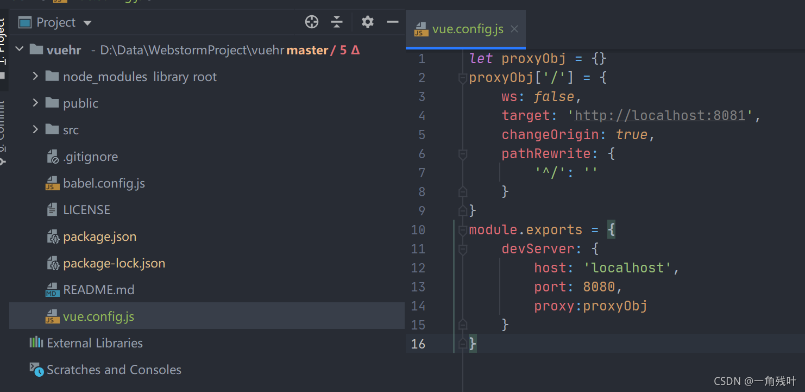
Task: Open the Project view dropdown
Action: (87, 23)
